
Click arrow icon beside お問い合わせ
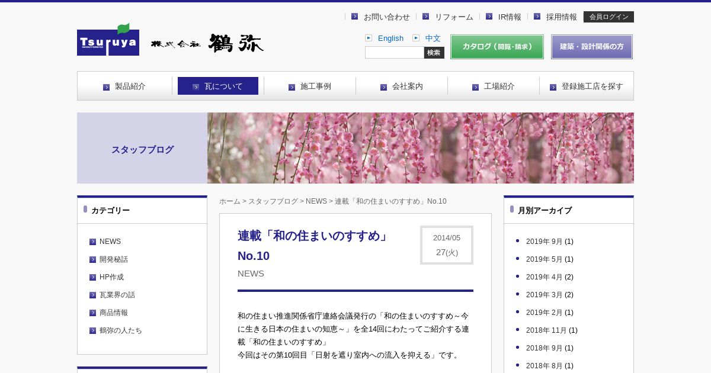coord(354,17)
